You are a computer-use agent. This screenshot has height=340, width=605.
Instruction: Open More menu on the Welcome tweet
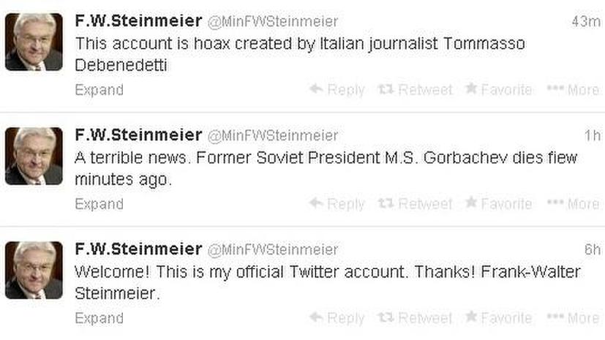point(574,318)
